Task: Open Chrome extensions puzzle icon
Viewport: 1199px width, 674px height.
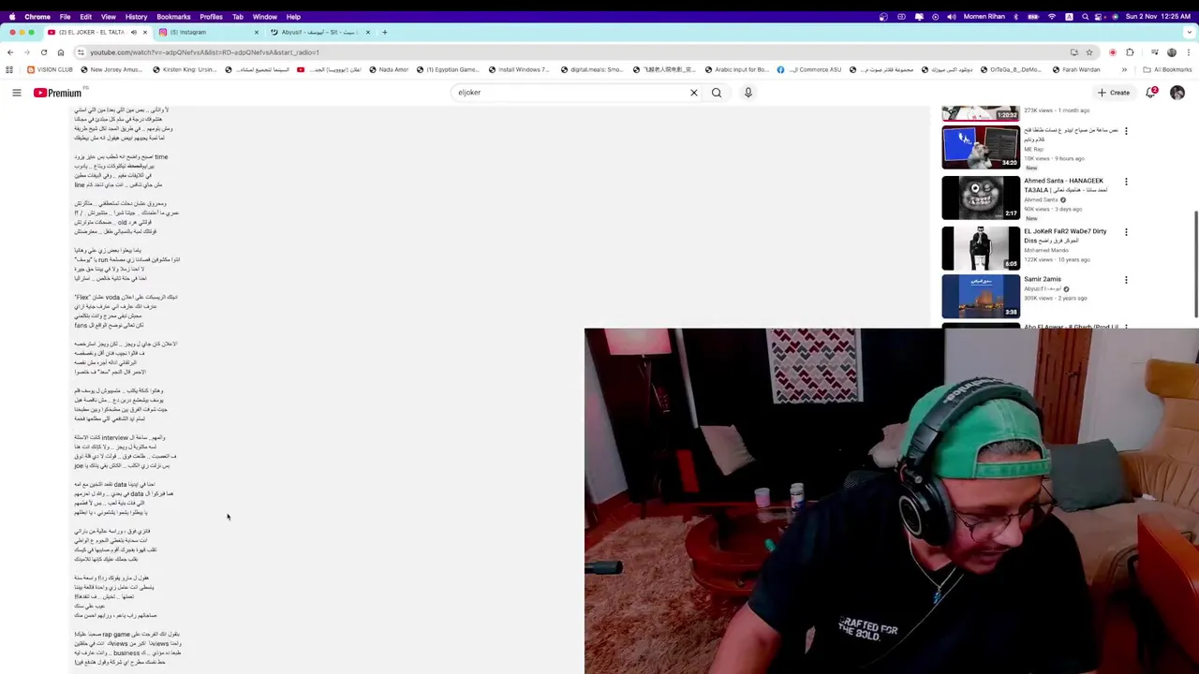Action: [x=1130, y=52]
